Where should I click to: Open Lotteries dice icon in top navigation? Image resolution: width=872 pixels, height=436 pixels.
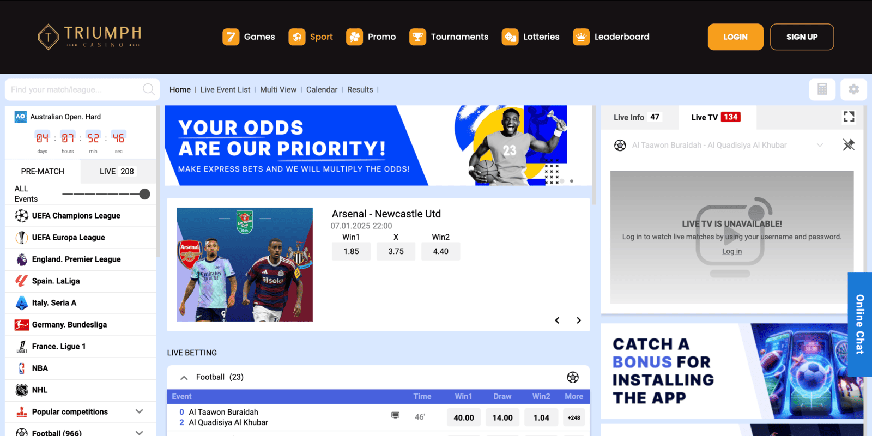point(510,37)
